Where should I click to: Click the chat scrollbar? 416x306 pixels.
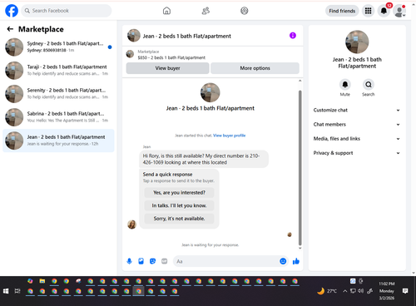pos(300,168)
